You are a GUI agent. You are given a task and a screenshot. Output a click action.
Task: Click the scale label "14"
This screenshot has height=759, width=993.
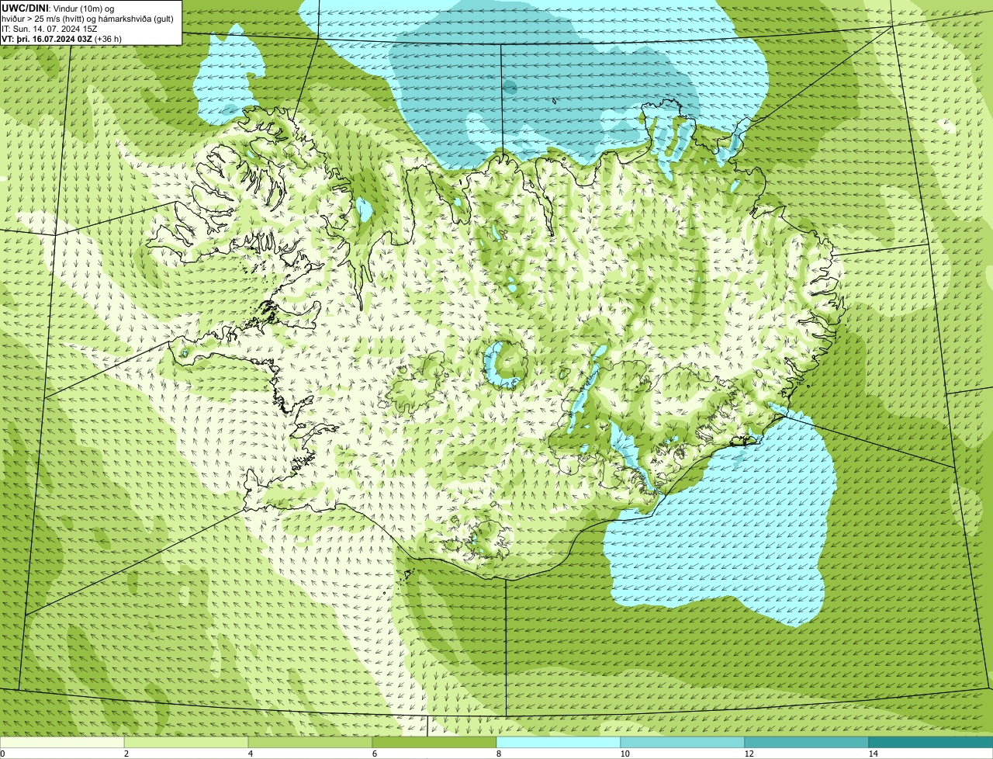tap(873, 754)
